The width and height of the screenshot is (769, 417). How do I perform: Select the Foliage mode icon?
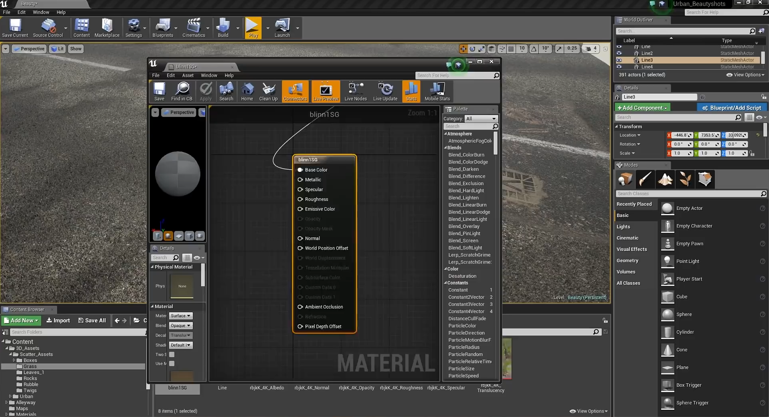(x=685, y=179)
